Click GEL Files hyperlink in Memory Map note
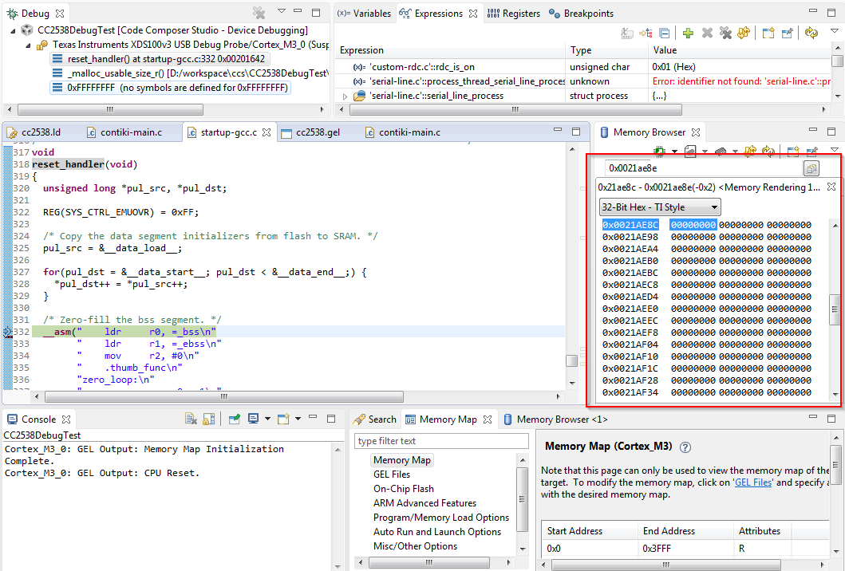This screenshot has height=571, width=845. [753, 482]
